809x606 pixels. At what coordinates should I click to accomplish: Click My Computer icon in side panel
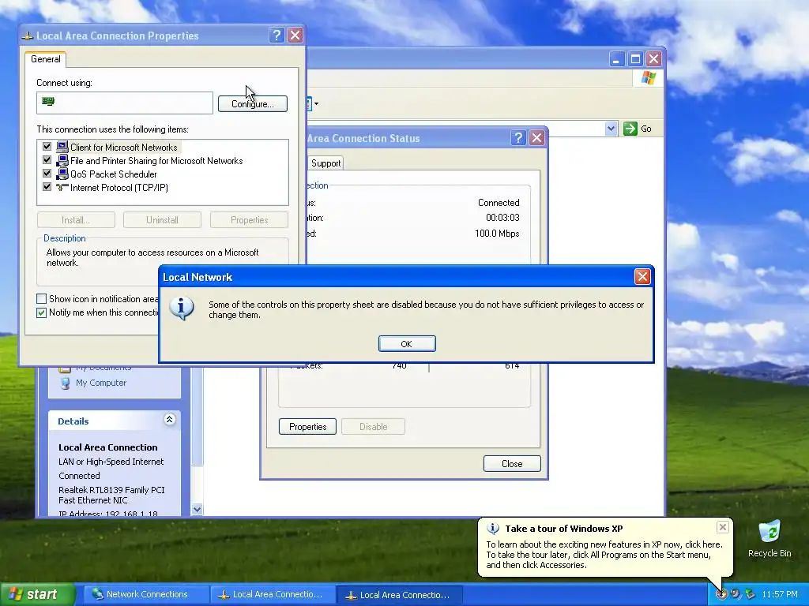click(65, 383)
